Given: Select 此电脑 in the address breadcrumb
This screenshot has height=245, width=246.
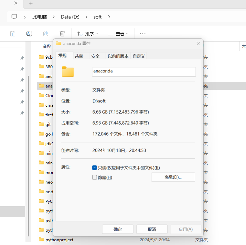Looking at the screenshot, I should 40,17.
